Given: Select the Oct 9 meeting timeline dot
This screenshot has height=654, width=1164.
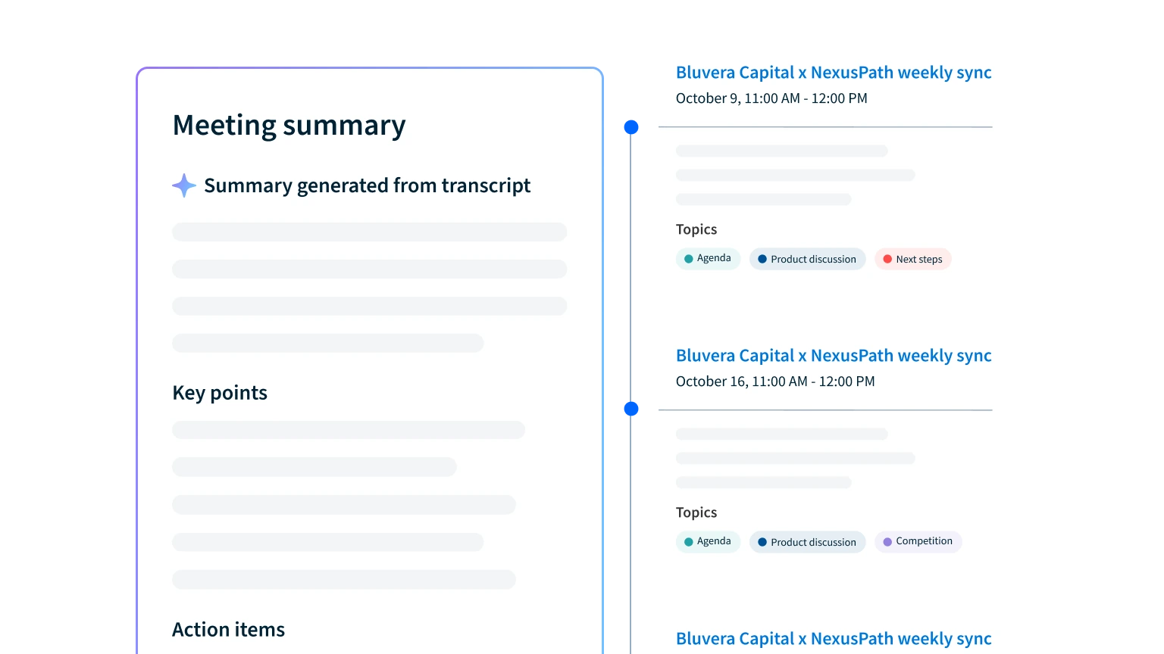Looking at the screenshot, I should pyautogui.click(x=631, y=127).
